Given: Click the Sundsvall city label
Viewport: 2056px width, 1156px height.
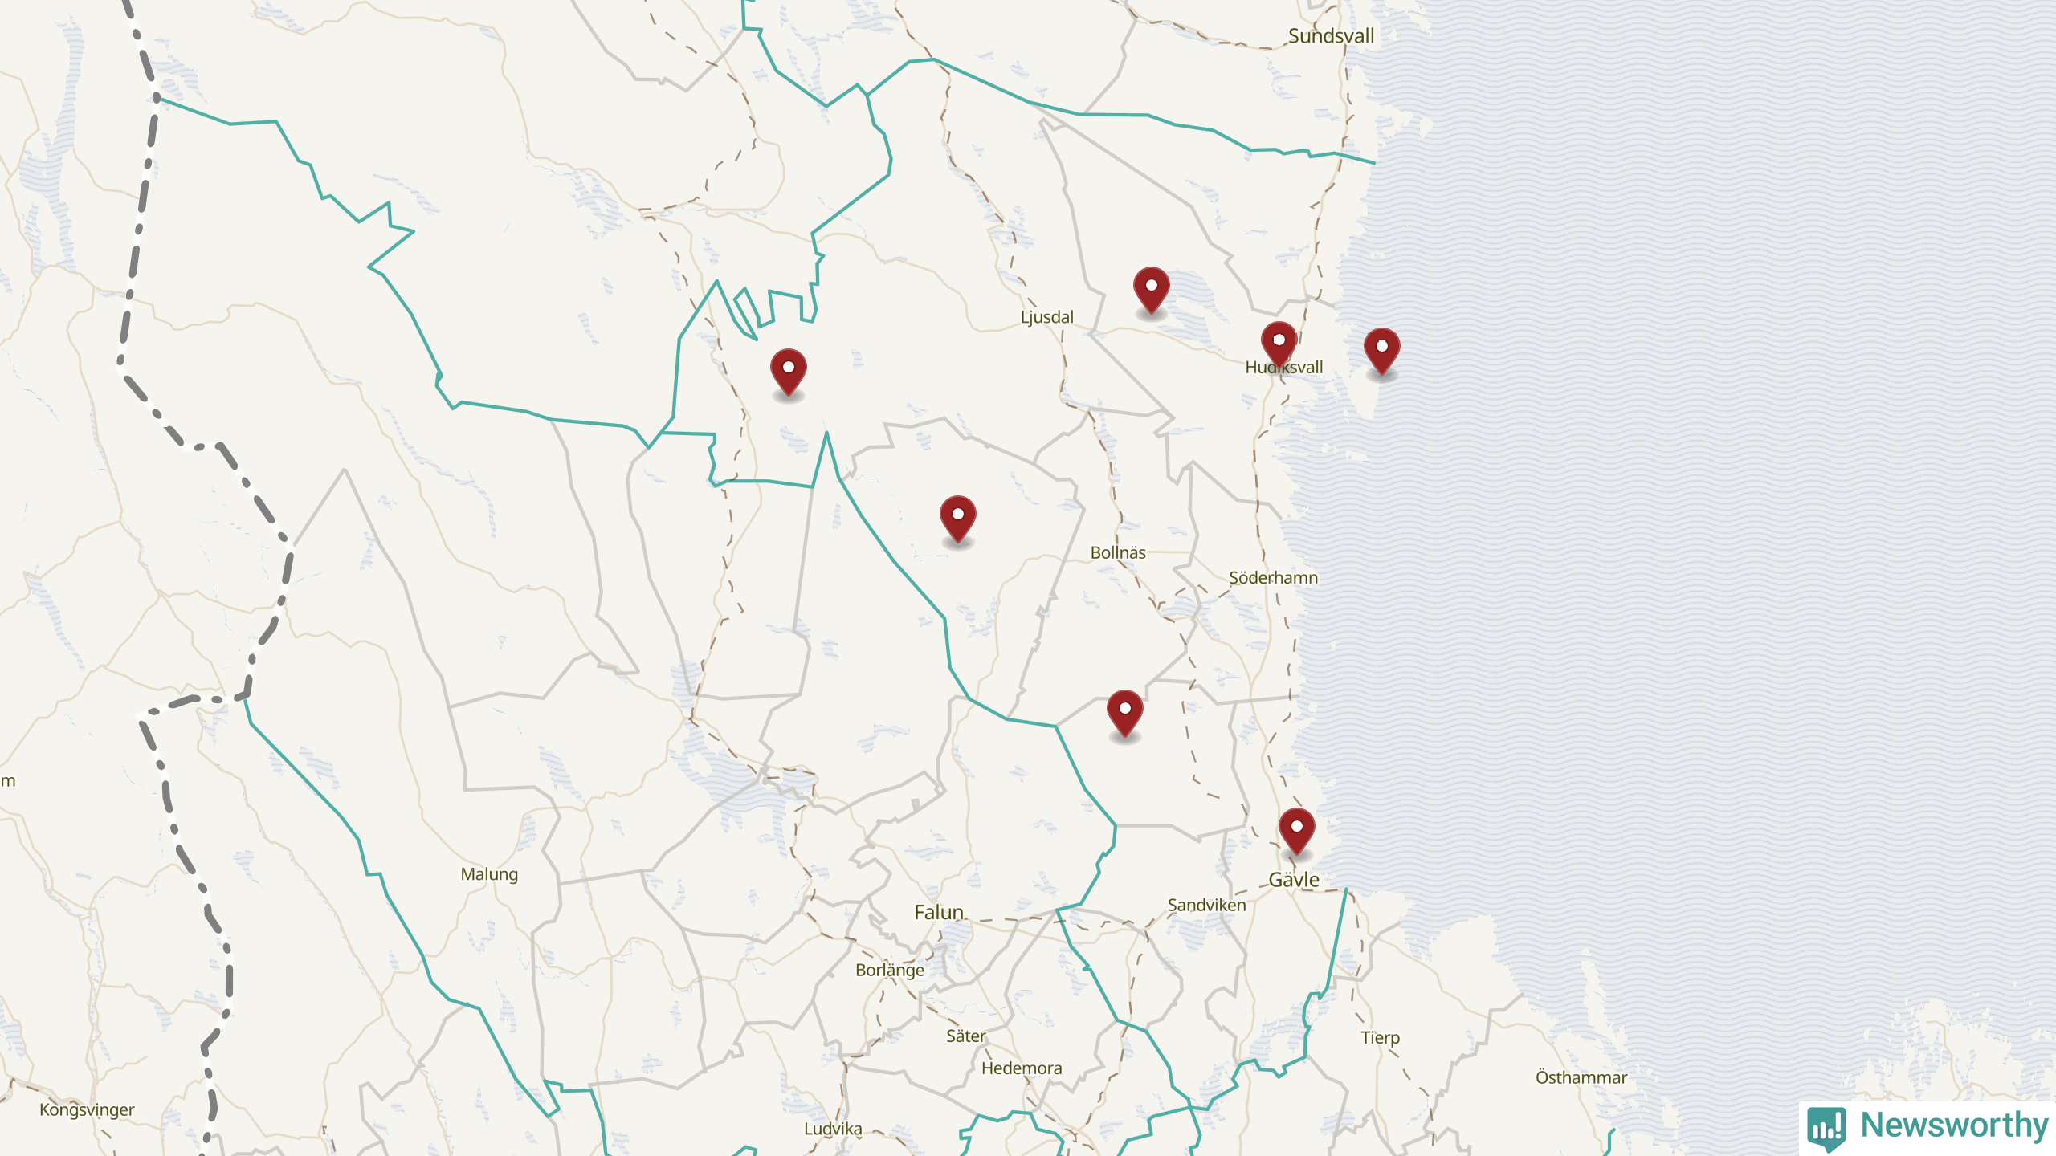Looking at the screenshot, I should (1331, 36).
